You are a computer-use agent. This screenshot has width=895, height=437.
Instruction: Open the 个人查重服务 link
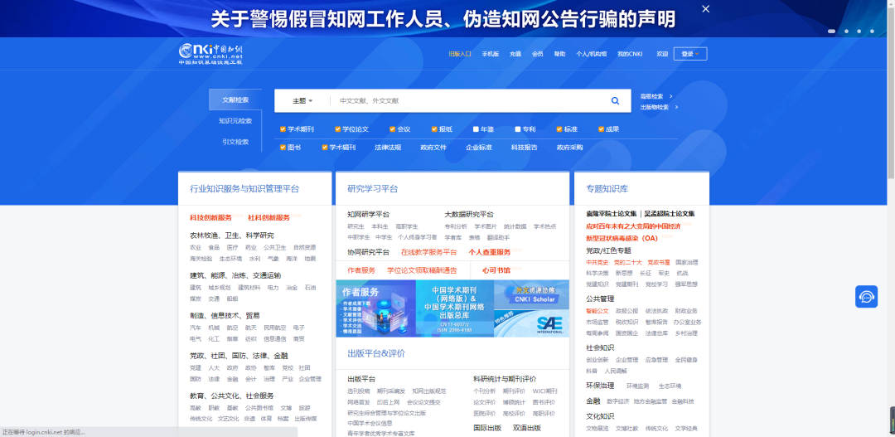pos(490,252)
